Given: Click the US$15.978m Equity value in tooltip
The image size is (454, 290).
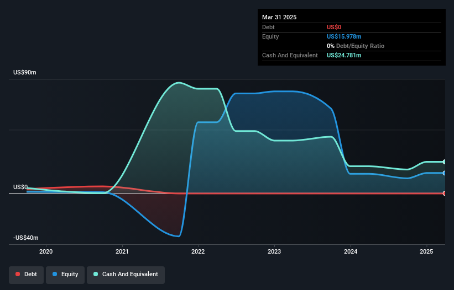Looking at the screenshot, I should pyautogui.click(x=344, y=36).
